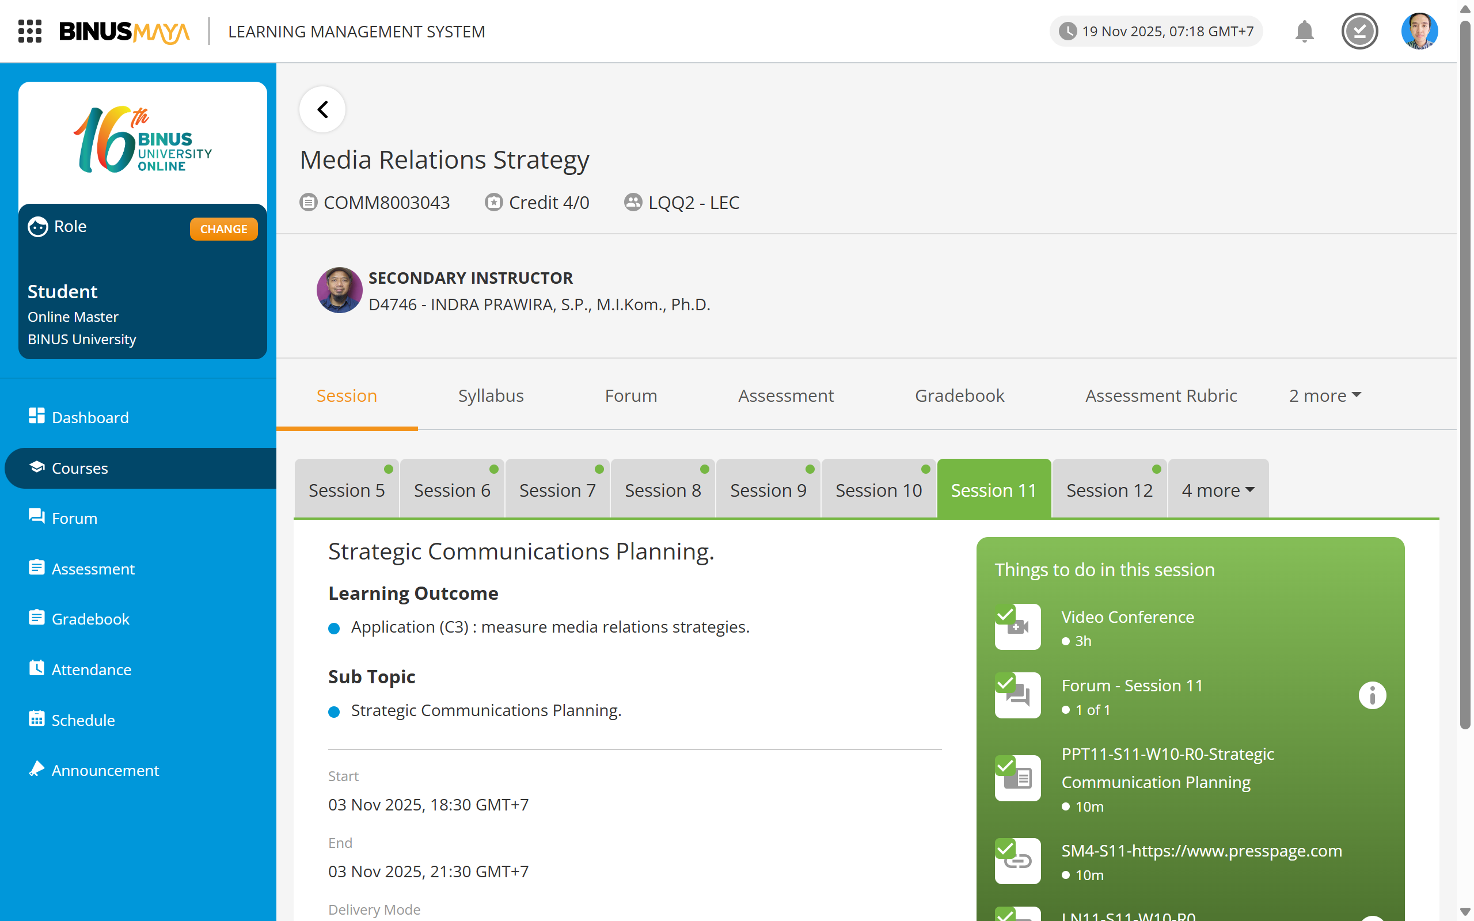Click the Forum Session 11 completed checkmark
Screen dimensions: 1474x921
coord(1005,683)
